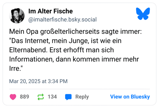Screen dimensions: 159x108
Task: Click the blue speech bubble reply icon
Action: point(68,97)
